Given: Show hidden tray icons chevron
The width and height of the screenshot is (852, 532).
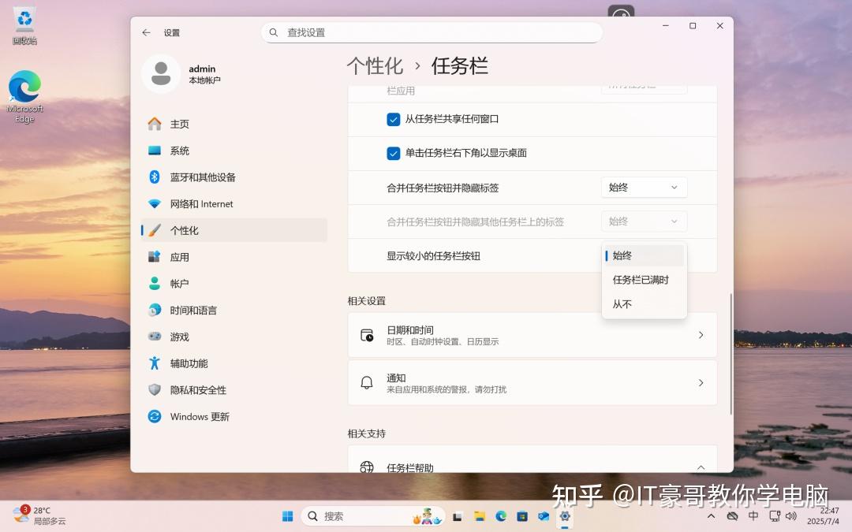Looking at the screenshot, I should click(712, 516).
